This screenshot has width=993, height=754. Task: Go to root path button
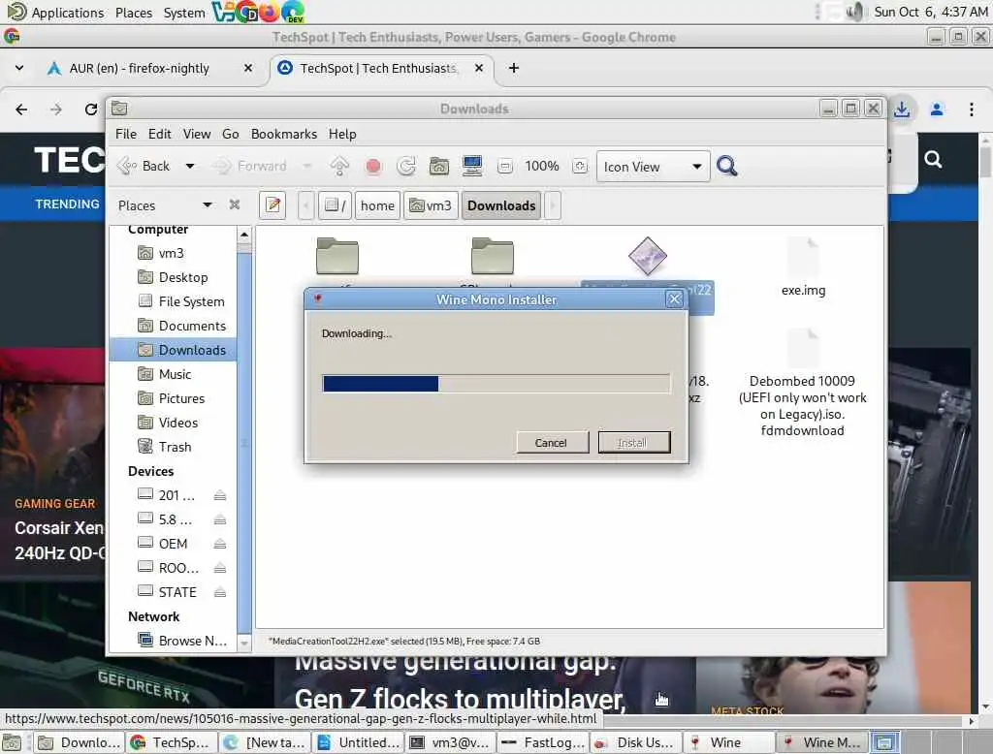(x=335, y=205)
